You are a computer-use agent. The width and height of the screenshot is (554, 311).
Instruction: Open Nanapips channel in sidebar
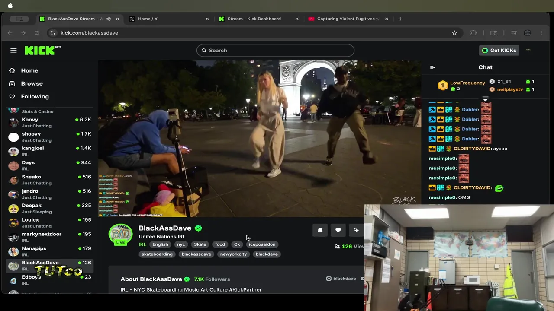click(50, 251)
